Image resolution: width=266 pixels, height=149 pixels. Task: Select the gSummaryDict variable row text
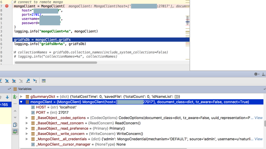105,96
